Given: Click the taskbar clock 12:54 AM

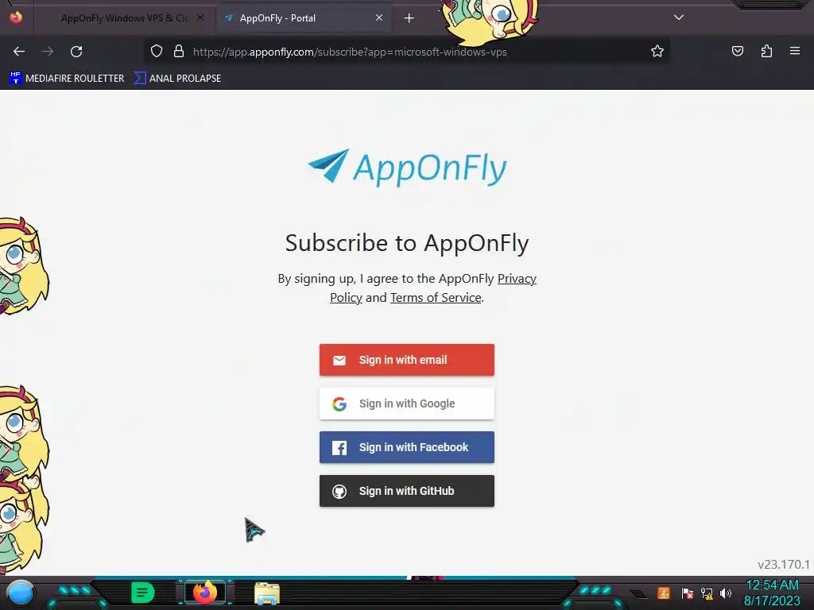Looking at the screenshot, I should click(x=772, y=585).
